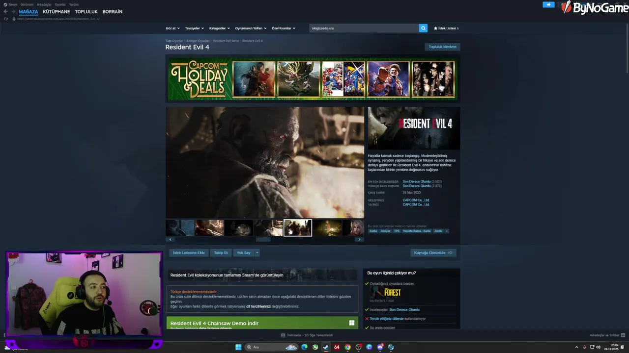The width and height of the screenshot is (629, 353).
Task: Expand Oynamanın Yolları dropdown
Action: pos(251,28)
